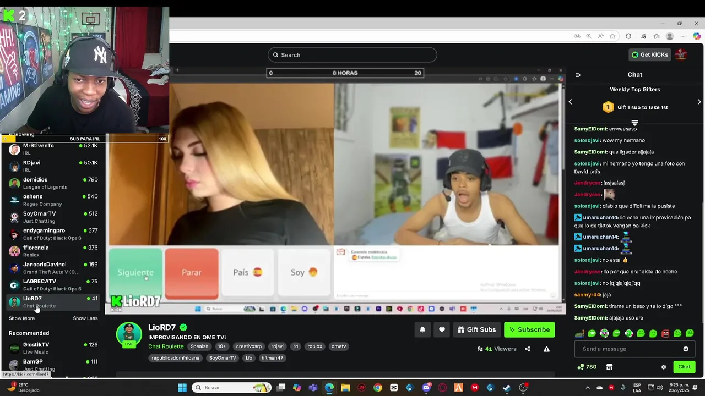Click the 8 HORAS progress bar overlay
The image size is (705, 396).
(345, 73)
